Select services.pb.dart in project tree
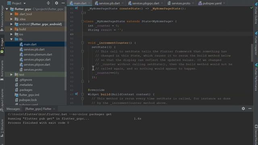Viewport: 258px width, 145px height. (x=34, y=50)
